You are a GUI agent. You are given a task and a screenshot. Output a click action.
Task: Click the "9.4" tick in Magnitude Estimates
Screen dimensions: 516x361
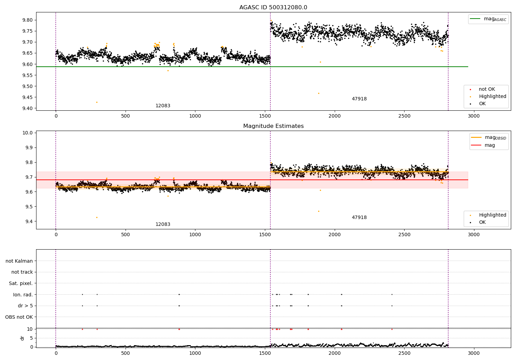coord(29,222)
